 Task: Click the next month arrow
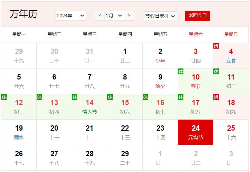[x=129, y=15]
